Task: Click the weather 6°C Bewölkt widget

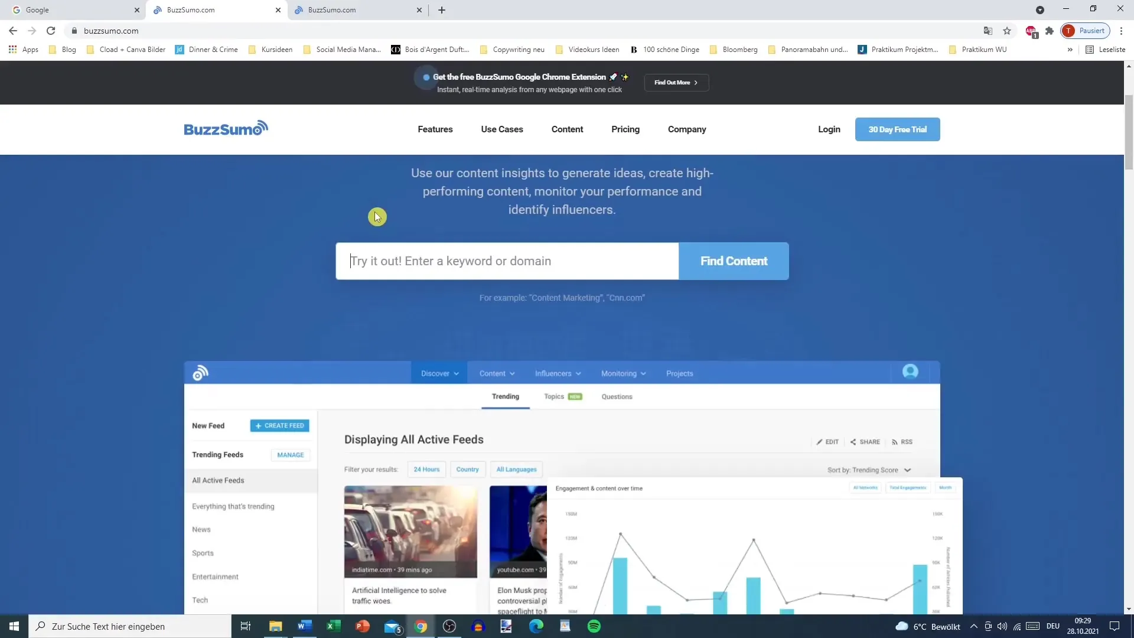Action: click(928, 626)
